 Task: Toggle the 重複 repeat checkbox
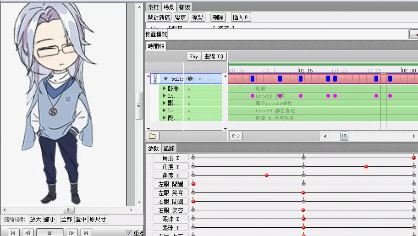pos(129,233)
